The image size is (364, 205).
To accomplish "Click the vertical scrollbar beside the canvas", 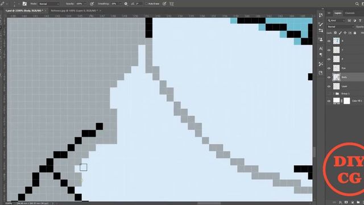I will tap(314, 152).
